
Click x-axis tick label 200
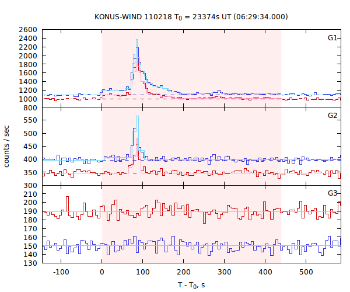click(x=184, y=272)
